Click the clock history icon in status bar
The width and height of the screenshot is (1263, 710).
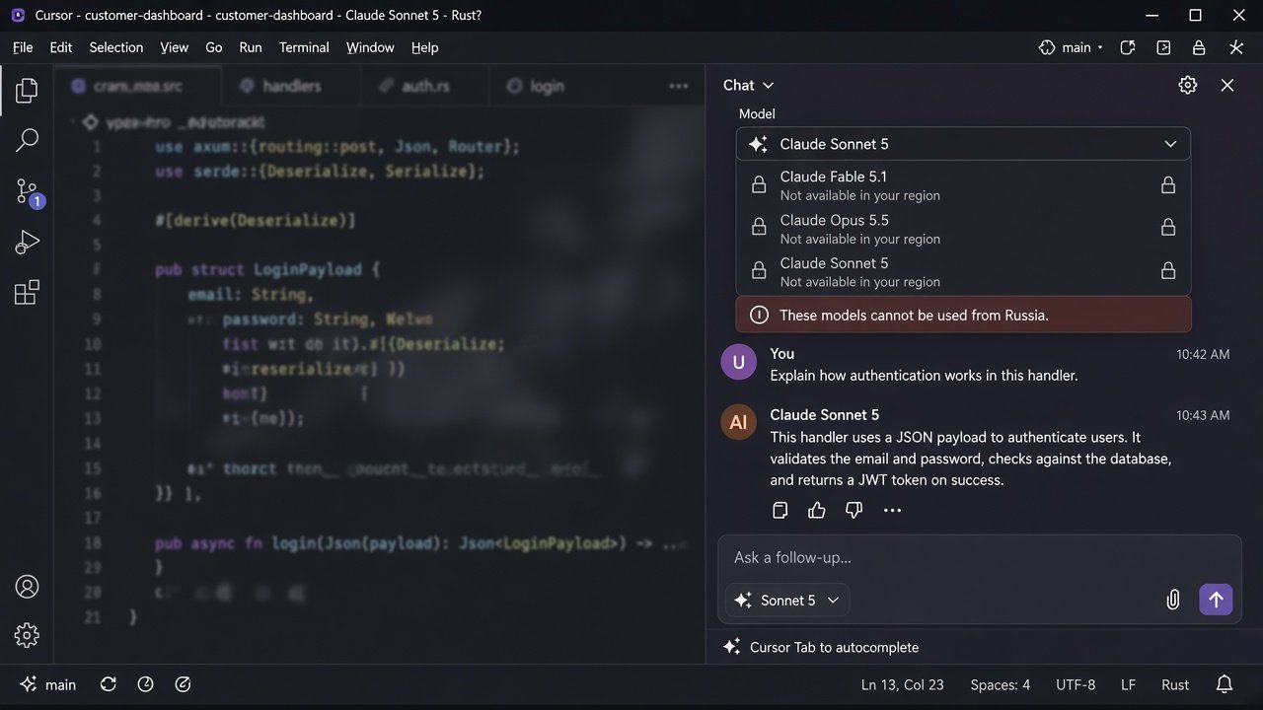[146, 684]
